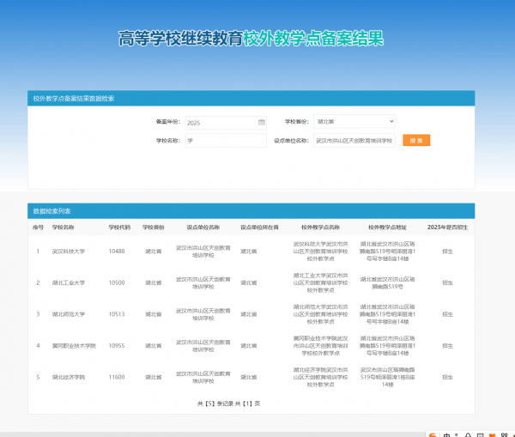Screen dimensions: 515x437
Task: Click the 学校名称 column header
Action: point(63,228)
